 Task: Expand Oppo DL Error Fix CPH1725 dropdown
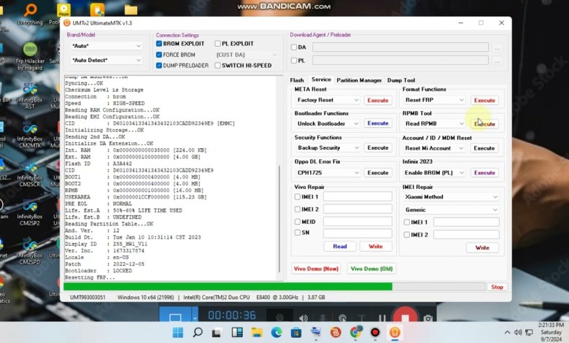[328, 172]
